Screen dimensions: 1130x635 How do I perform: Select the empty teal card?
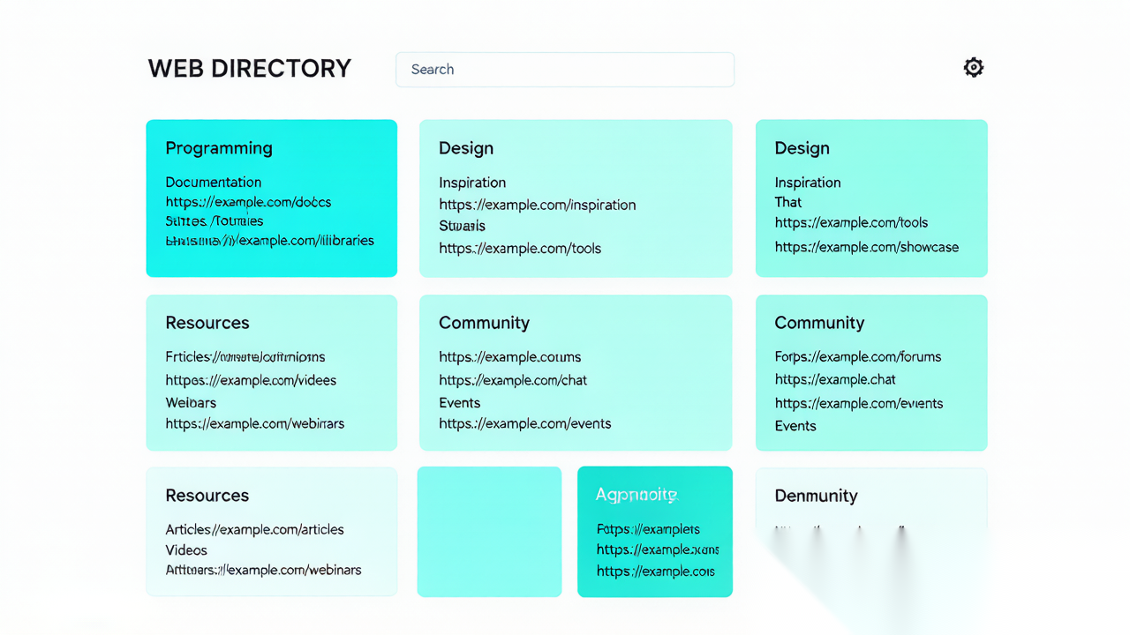tap(489, 532)
